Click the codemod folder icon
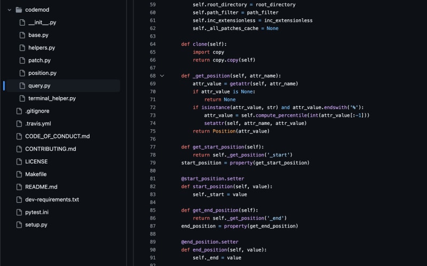Image resolution: width=427 pixels, height=266 pixels. [x=19, y=10]
